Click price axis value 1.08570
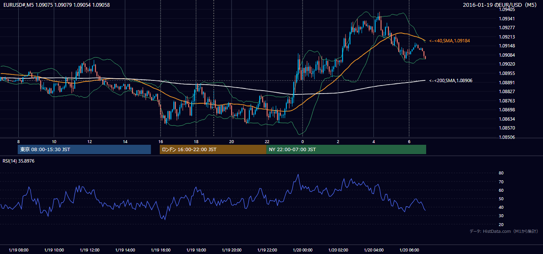This screenshot has height=254, width=543. coord(508,128)
